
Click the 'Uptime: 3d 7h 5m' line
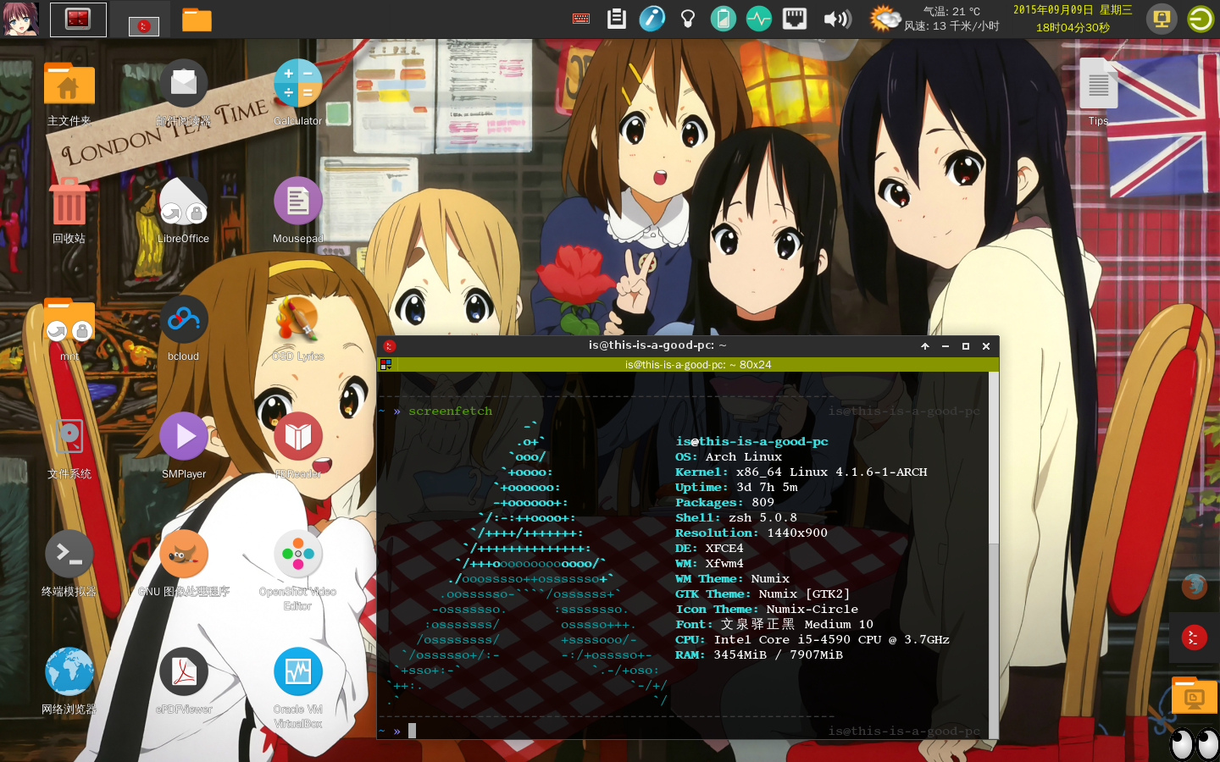736,488
